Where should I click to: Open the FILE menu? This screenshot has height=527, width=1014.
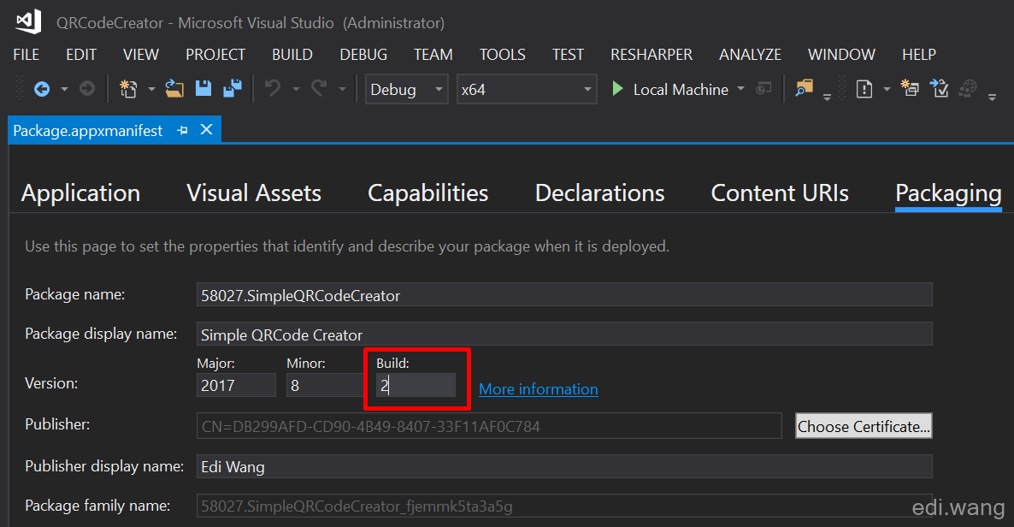click(27, 55)
